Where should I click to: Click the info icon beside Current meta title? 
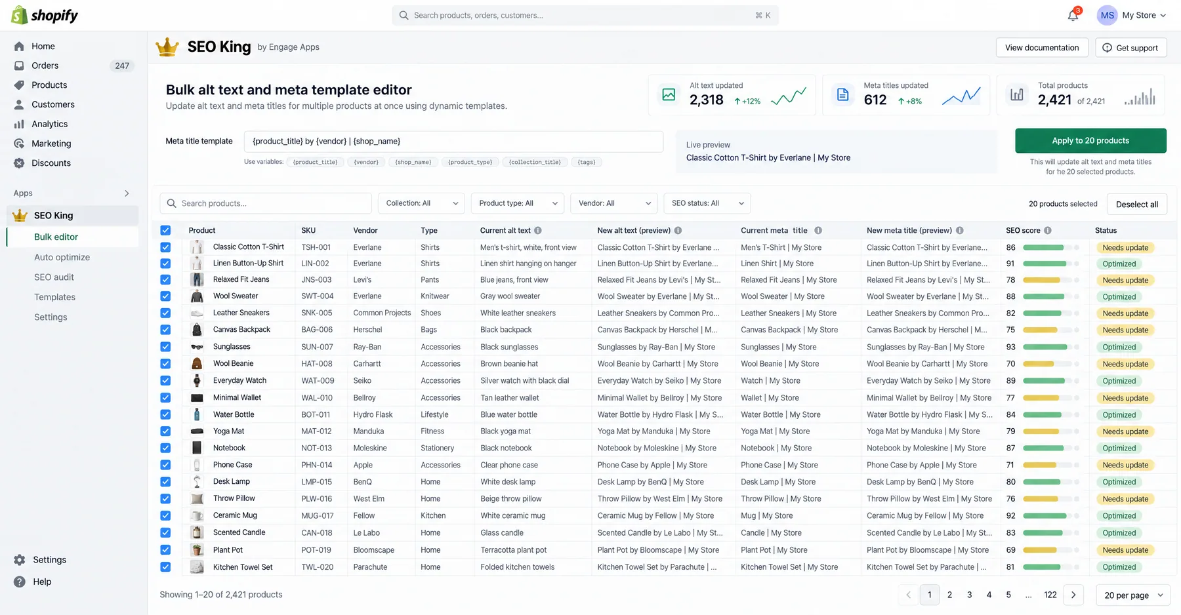click(x=818, y=231)
